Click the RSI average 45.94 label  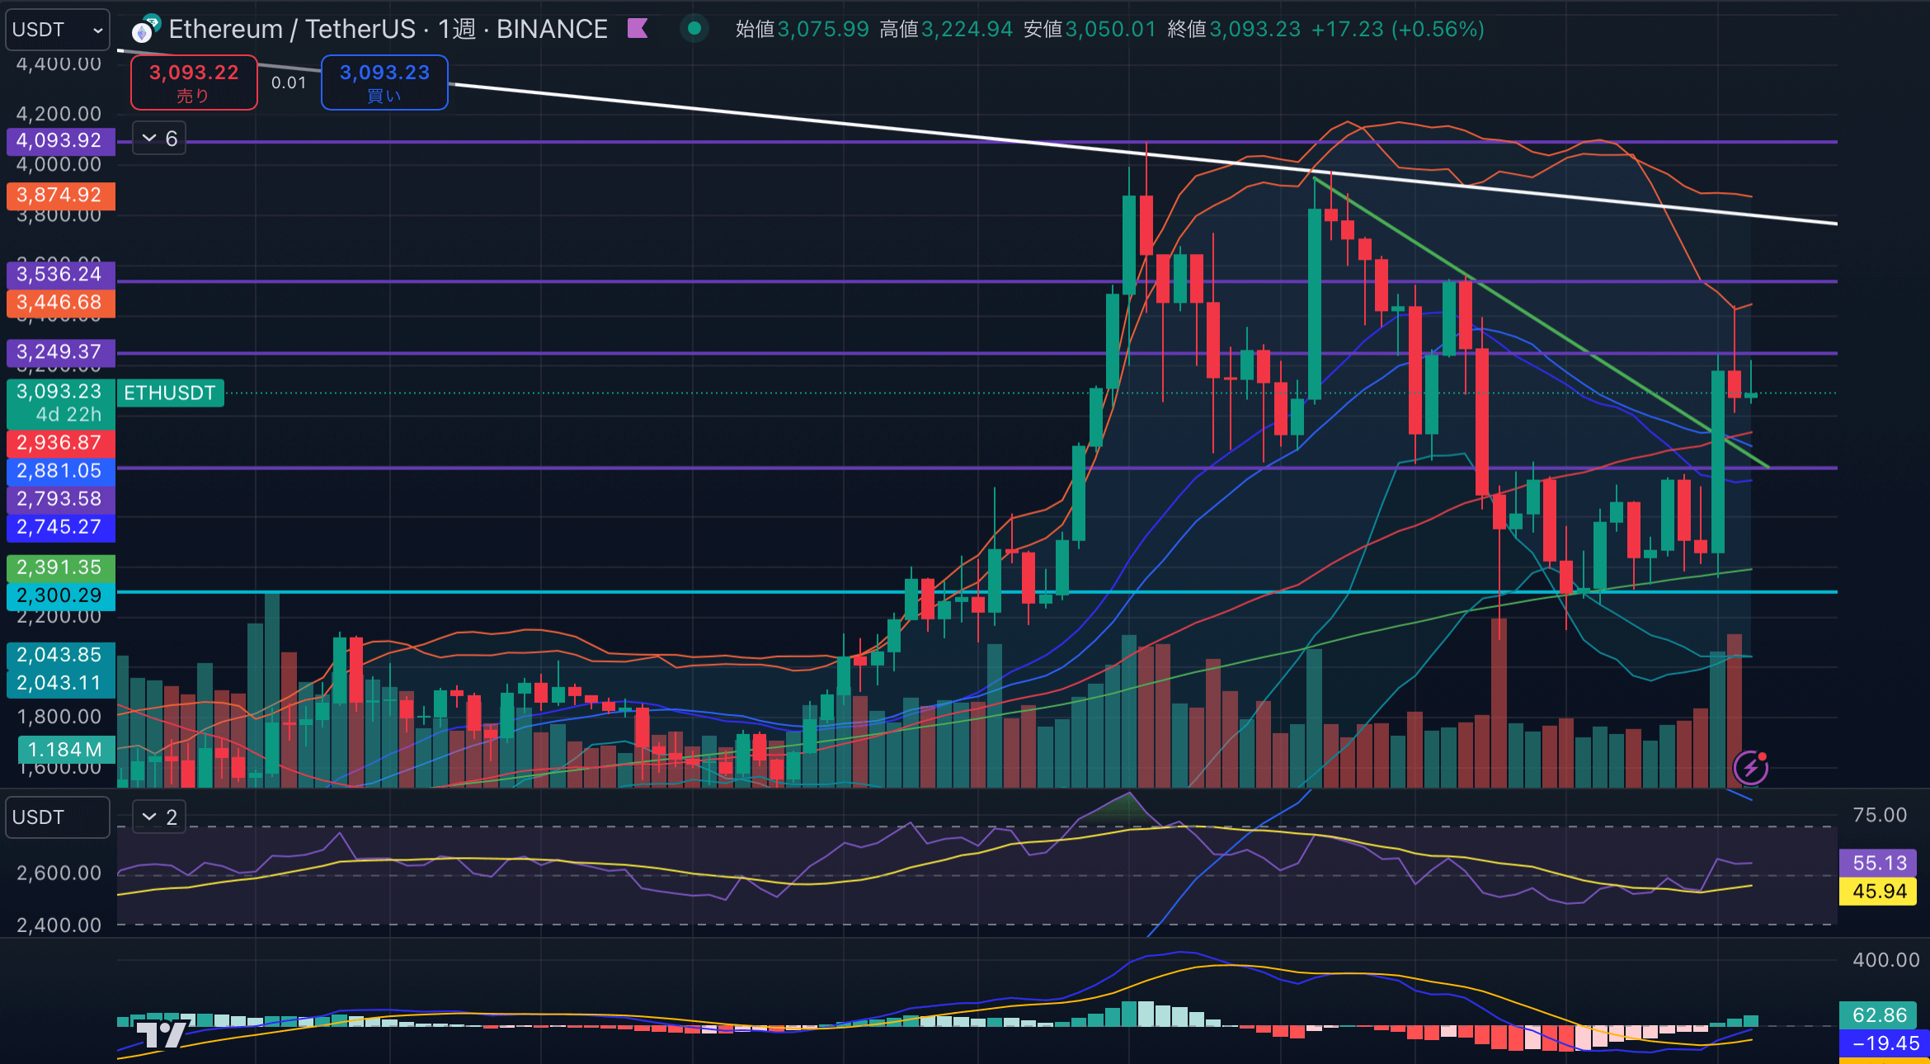coord(1879,892)
